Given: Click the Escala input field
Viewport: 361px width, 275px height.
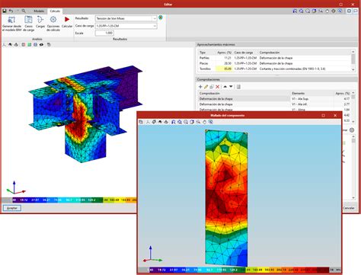Looking at the screenshot, I should click(x=104, y=33).
